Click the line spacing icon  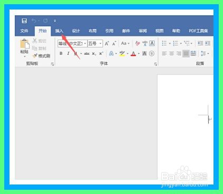coord(203,53)
